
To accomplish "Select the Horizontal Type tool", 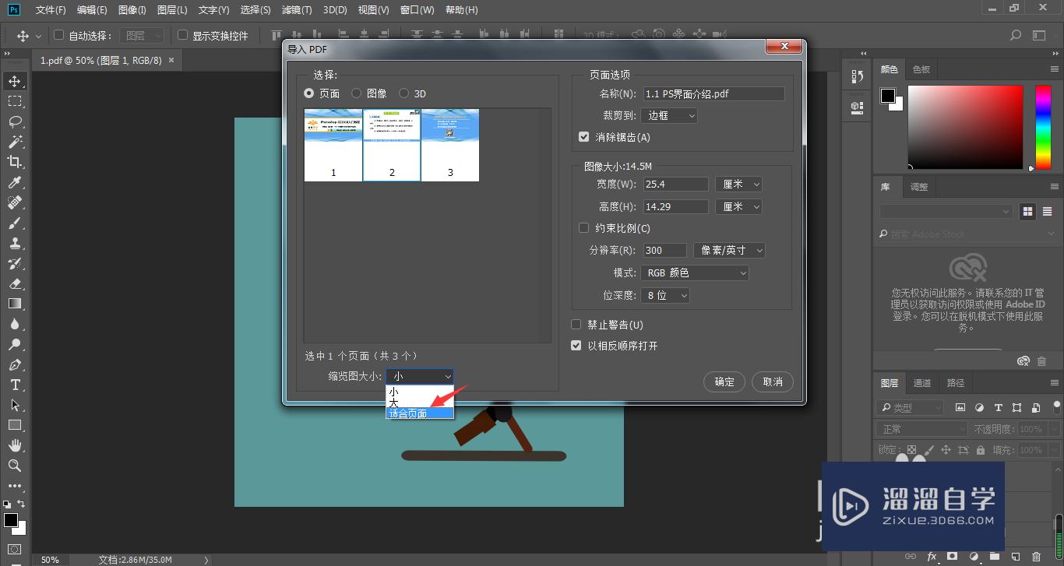I will tap(15, 385).
